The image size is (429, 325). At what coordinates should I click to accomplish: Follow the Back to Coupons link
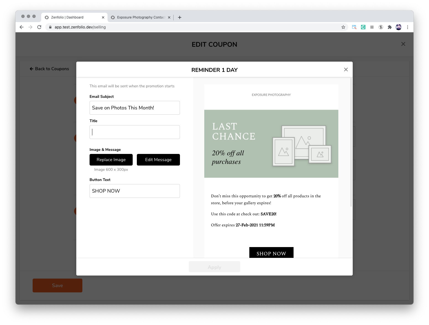(x=49, y=69)
